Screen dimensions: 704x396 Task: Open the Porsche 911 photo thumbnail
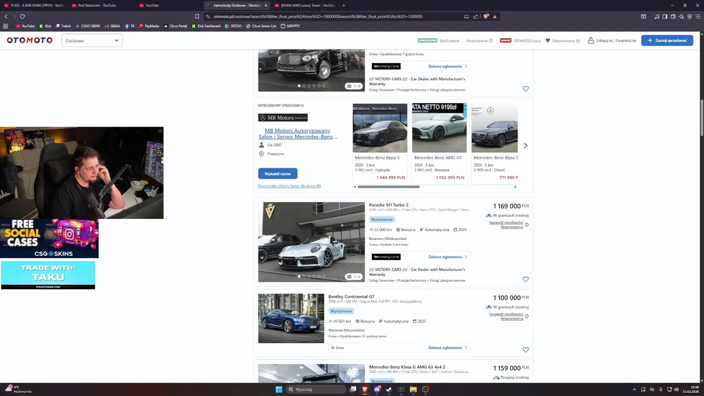[x=311, y=242]
